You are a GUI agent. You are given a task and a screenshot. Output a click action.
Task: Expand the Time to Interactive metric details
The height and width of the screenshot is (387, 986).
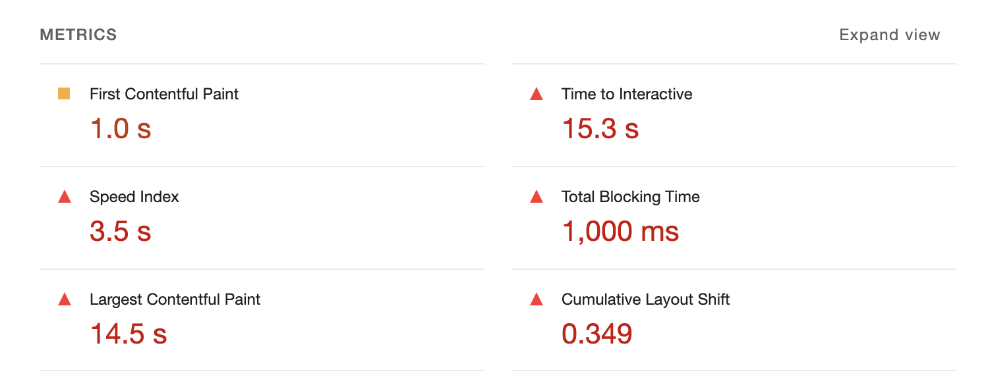[x=626, y=94]
